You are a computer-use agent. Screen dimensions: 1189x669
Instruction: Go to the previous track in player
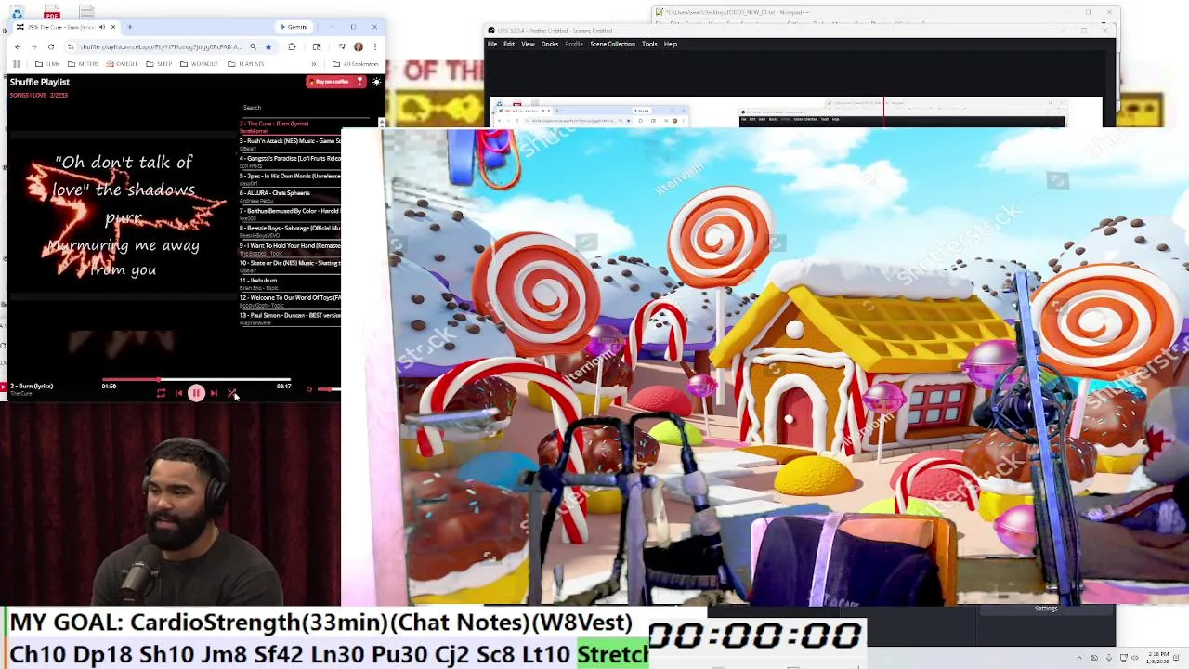pos(178,394)
